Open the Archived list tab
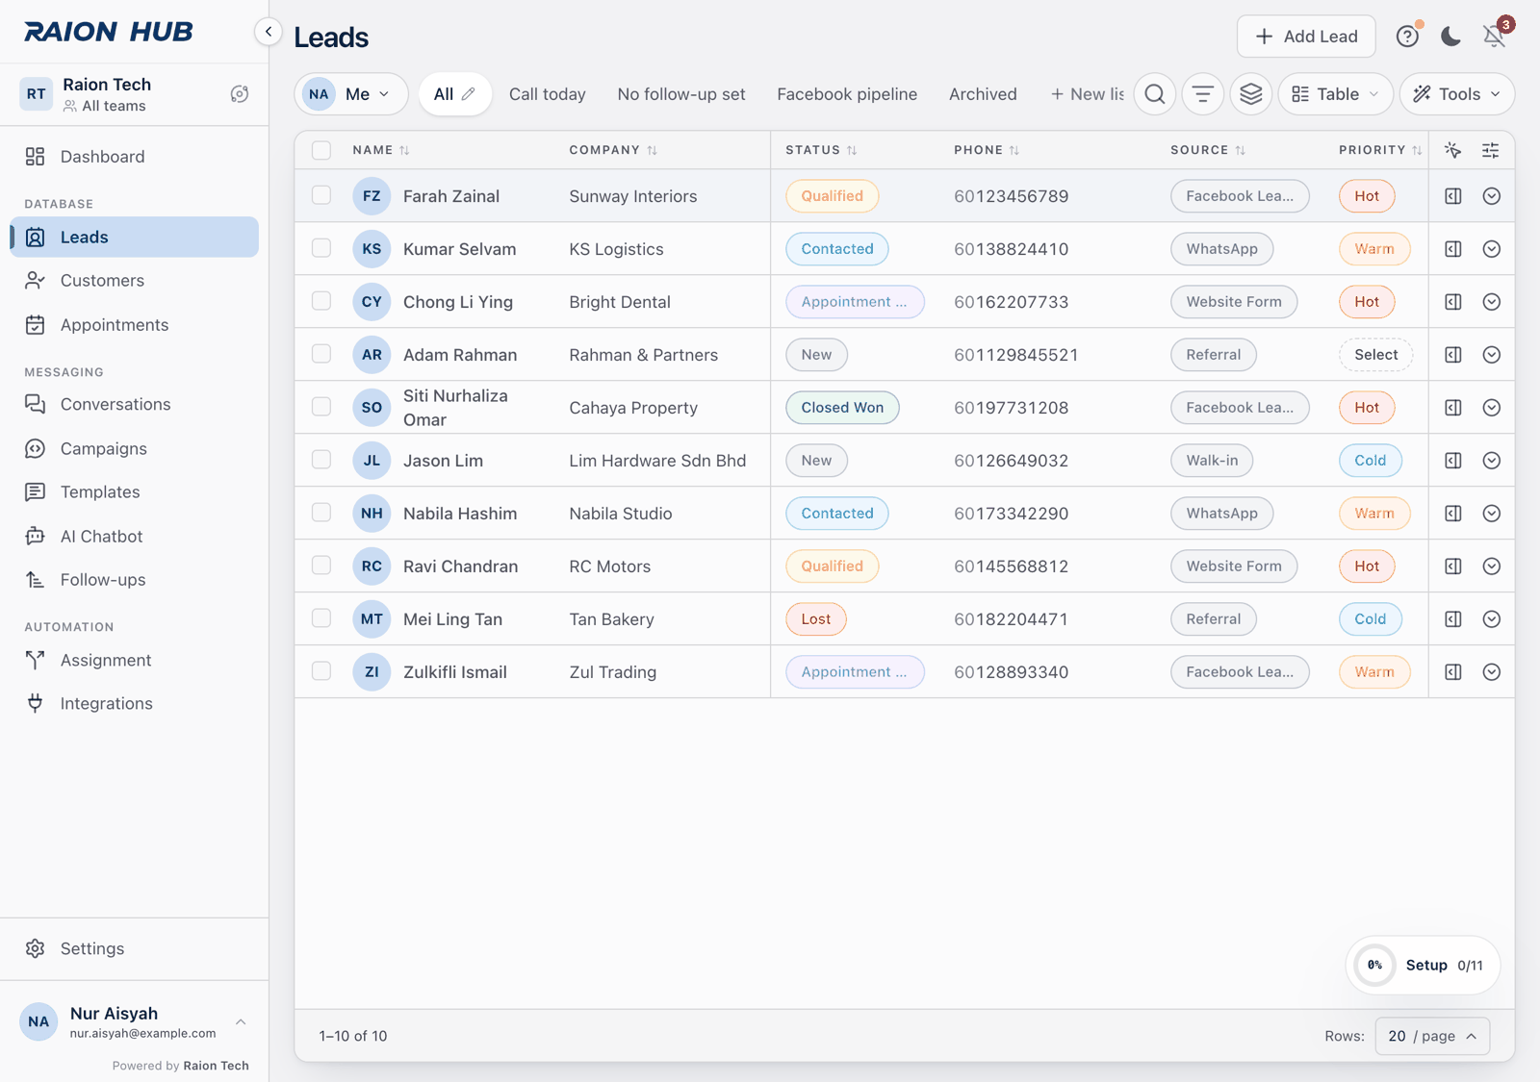The height and width of the screenshot is (1082, 1540). point(983,94)
